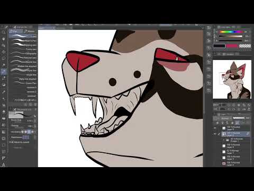This screenshot has height=191, width=254.
Task: Adjust the layer opacity slider
Action: (239, 118)
